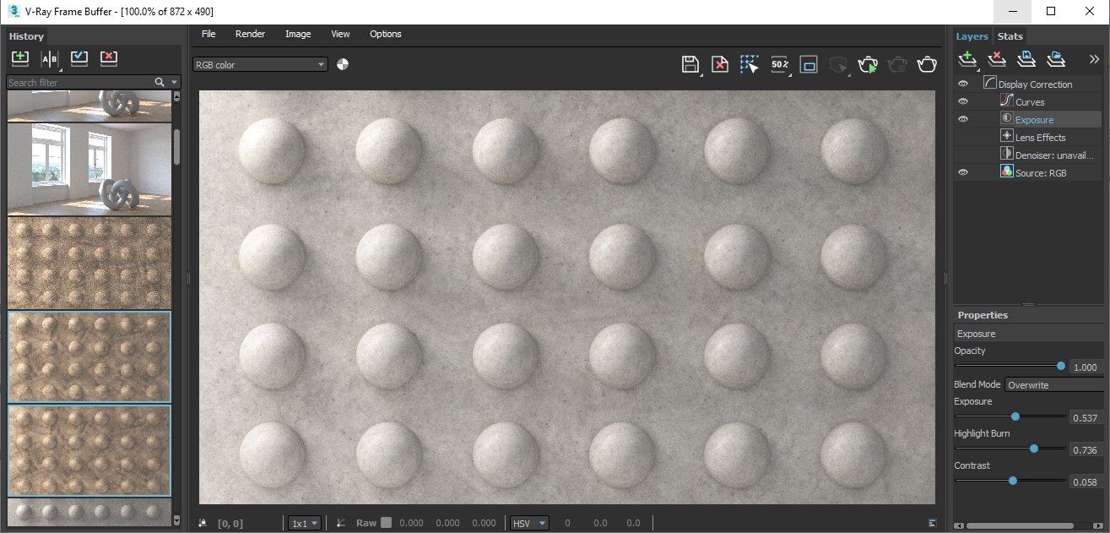Viewport: 1110px width, 533px height.
Task: Click the Raw color swatch square
Action: (x=387, y=523)
